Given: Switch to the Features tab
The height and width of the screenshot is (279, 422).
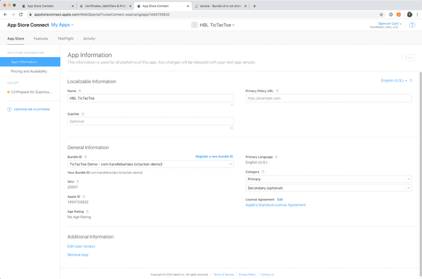Looking at the screenshot, I should (x=41, y=39).
